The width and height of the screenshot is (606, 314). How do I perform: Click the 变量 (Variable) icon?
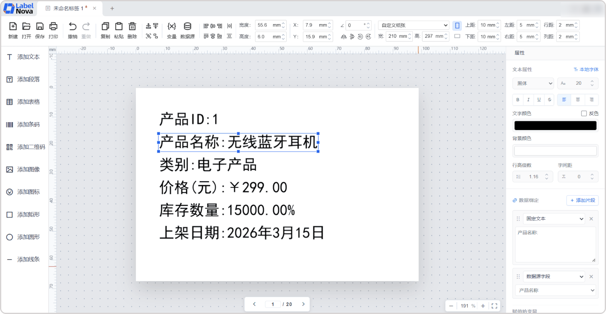(172, 27)
